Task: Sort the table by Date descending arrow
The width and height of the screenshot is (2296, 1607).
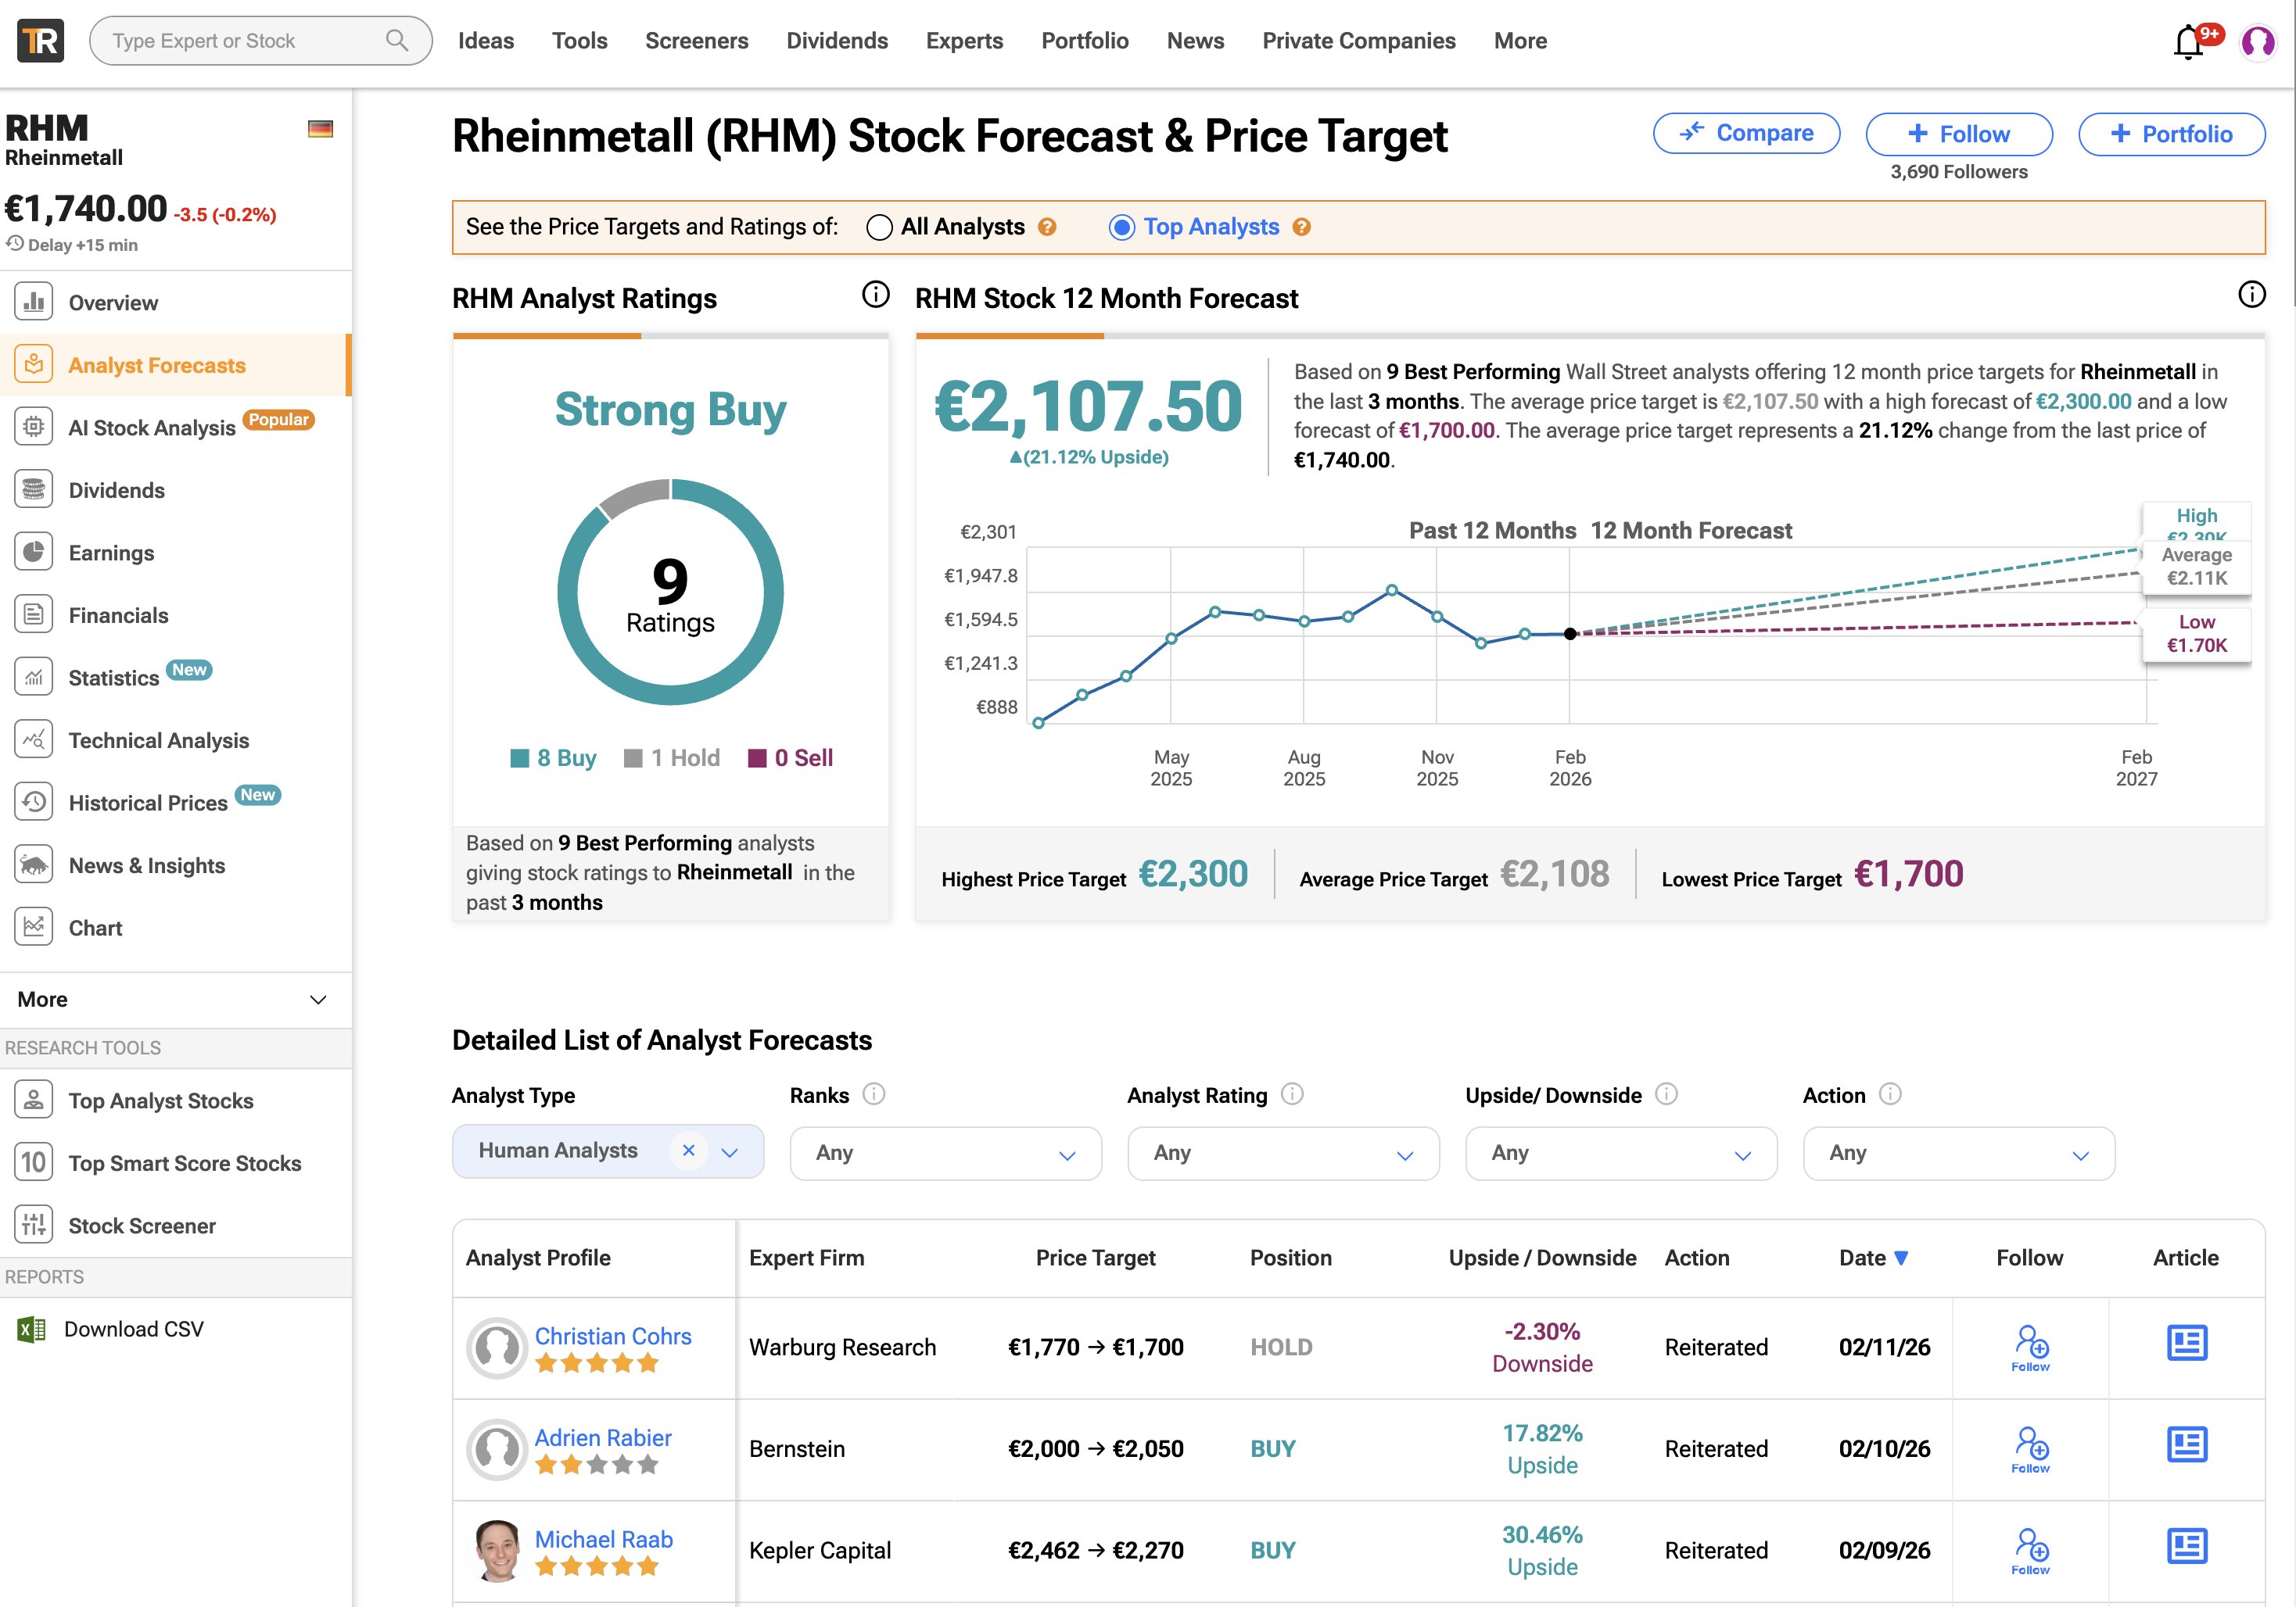Action: point(1901,1257)
